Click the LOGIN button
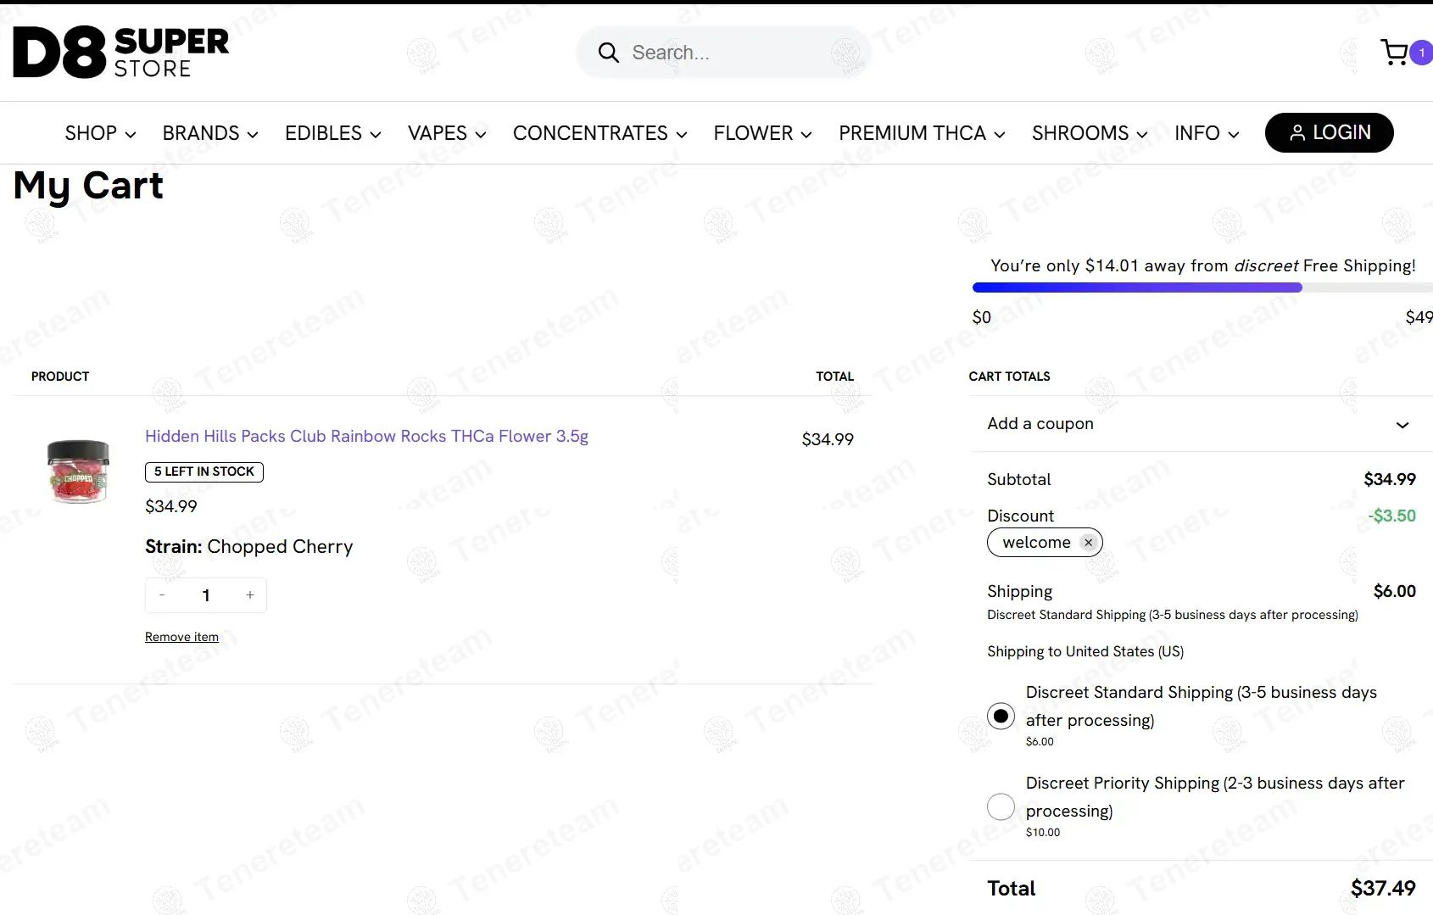This screenshot has height=915, width=1433. point(1329,132)
